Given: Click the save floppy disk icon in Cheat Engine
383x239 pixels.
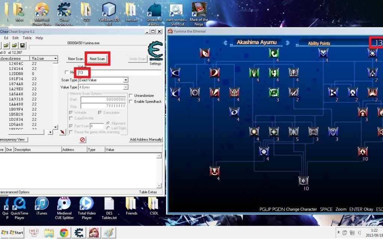Looking at the screenshot, I should tap(22, 45).
